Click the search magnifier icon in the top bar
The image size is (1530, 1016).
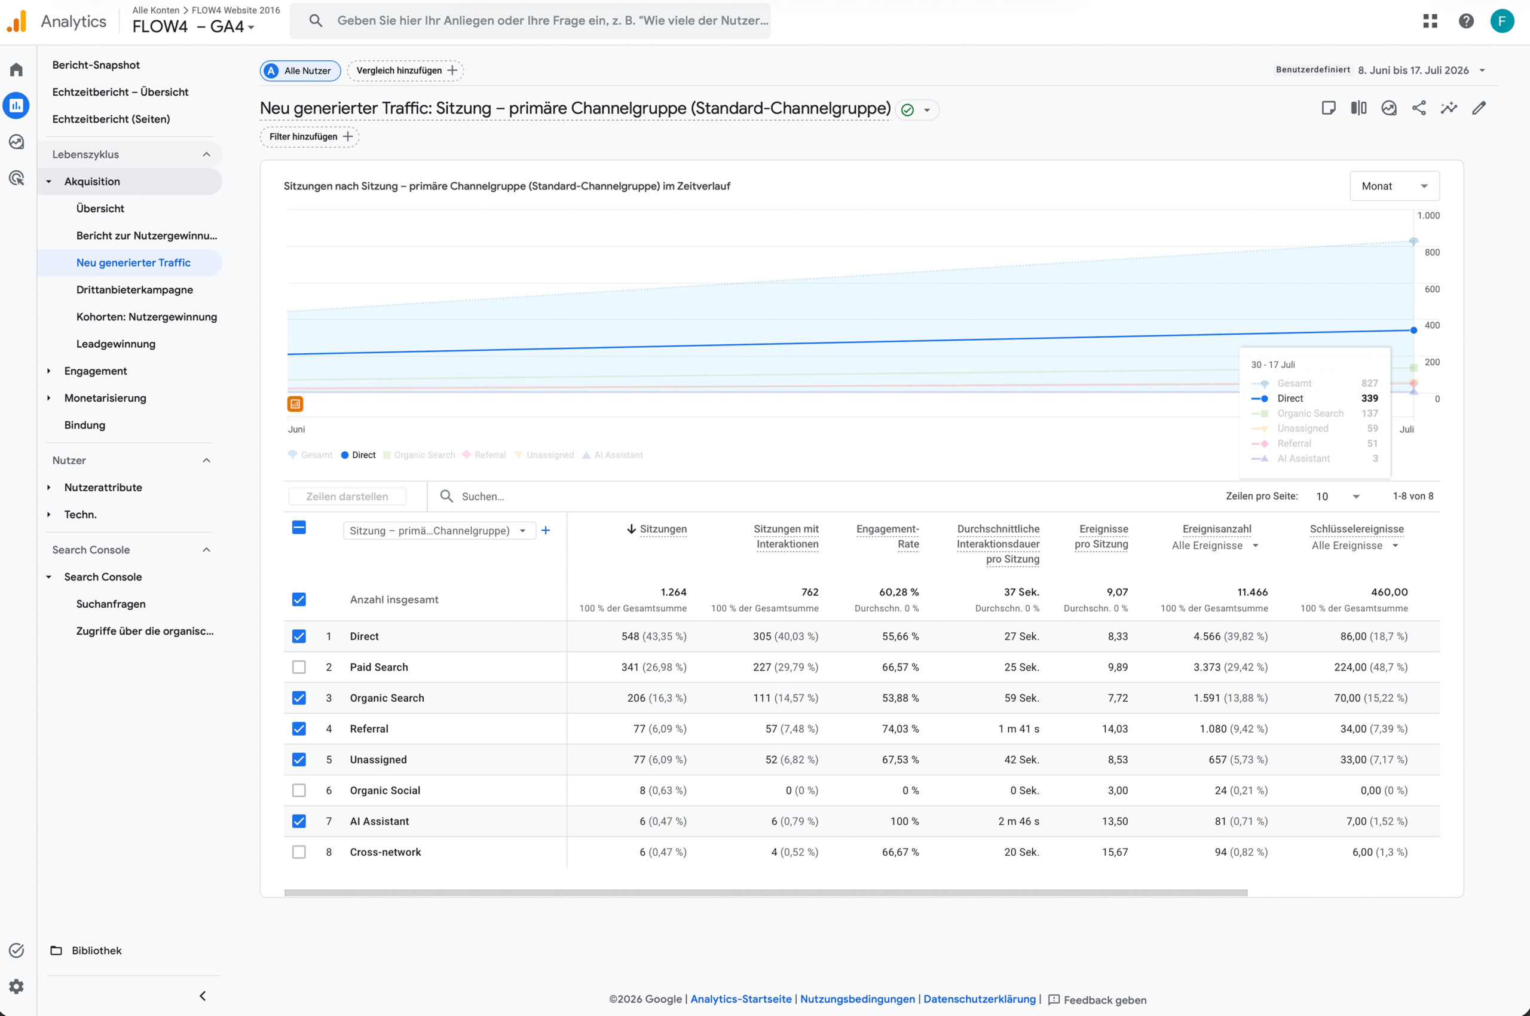(x=316, y=21)
